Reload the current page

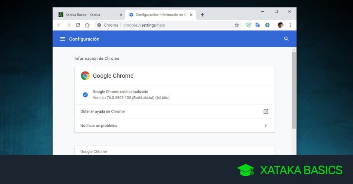click(78, 25)
